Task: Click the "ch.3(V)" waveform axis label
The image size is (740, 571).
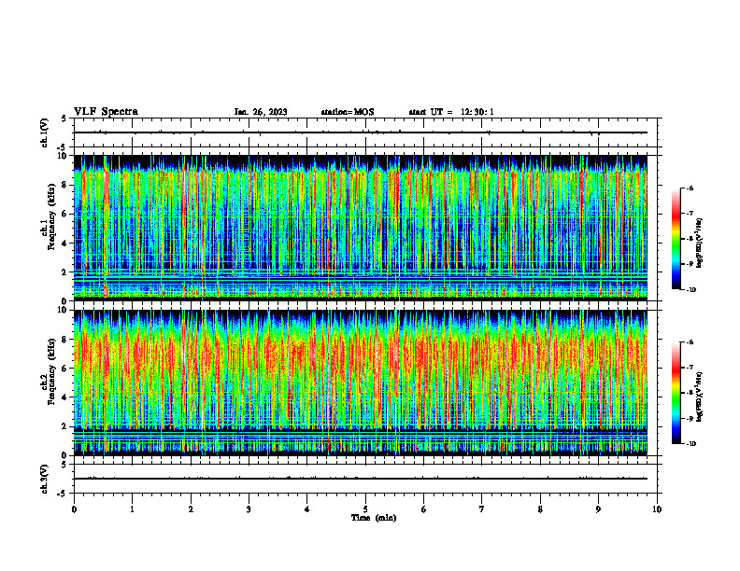Action: [x=44, y=479]
